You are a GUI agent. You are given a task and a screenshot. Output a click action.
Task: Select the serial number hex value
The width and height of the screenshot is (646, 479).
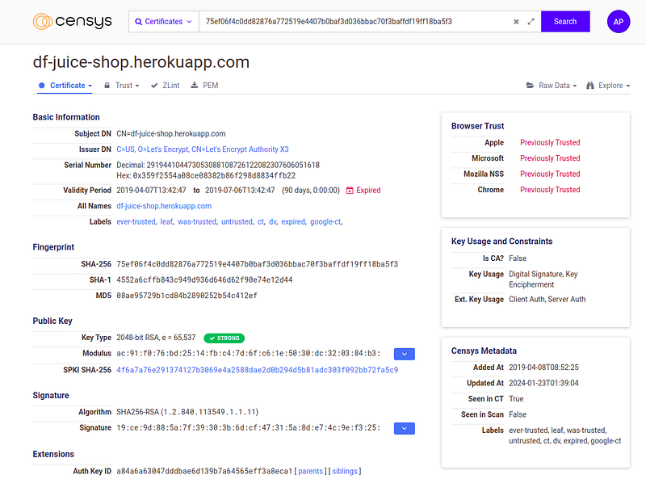[214, 175]
